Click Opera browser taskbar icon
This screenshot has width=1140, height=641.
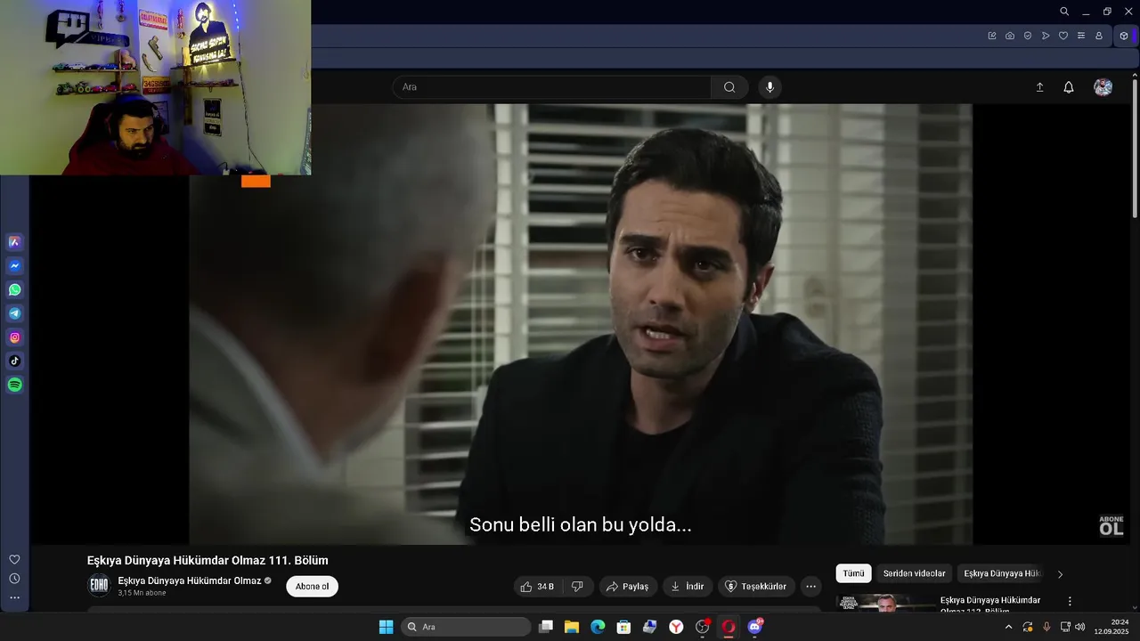[729, 627]
